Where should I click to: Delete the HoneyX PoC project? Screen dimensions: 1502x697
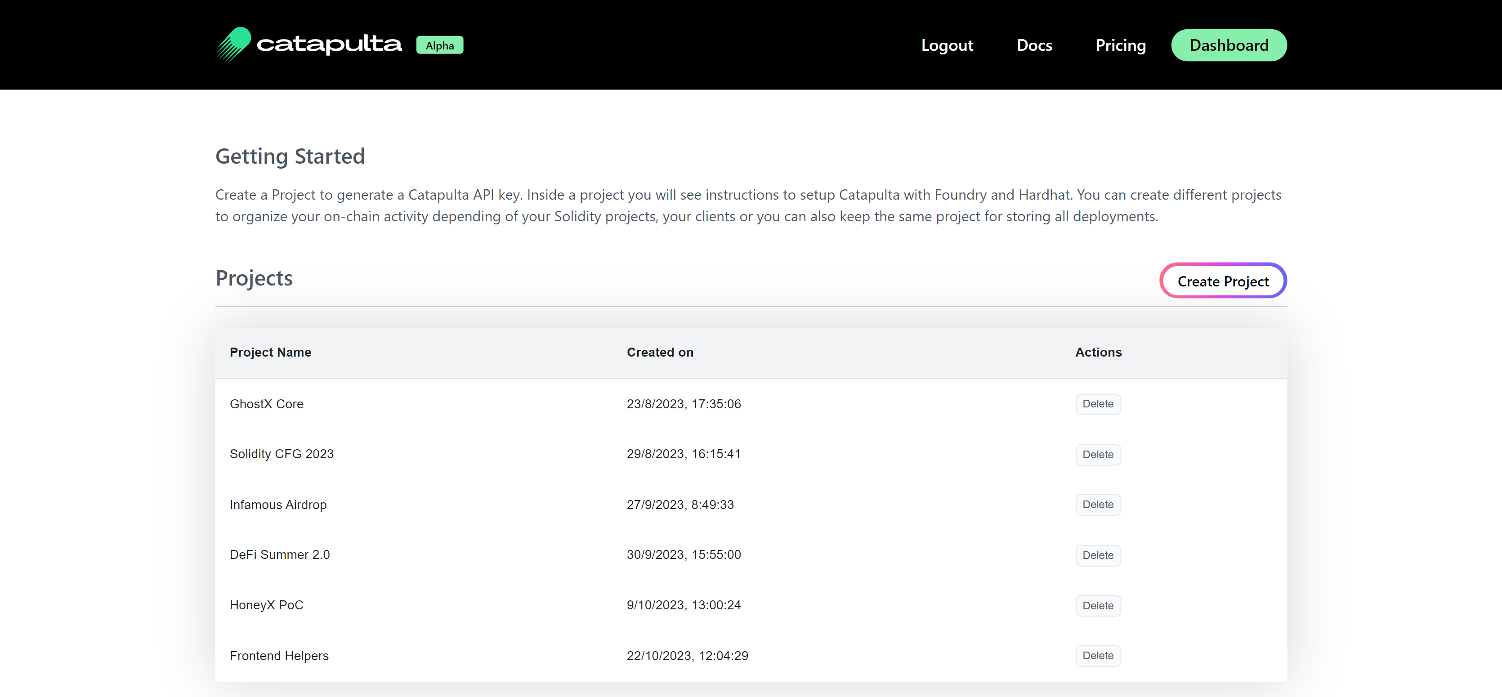[1098, 605]
